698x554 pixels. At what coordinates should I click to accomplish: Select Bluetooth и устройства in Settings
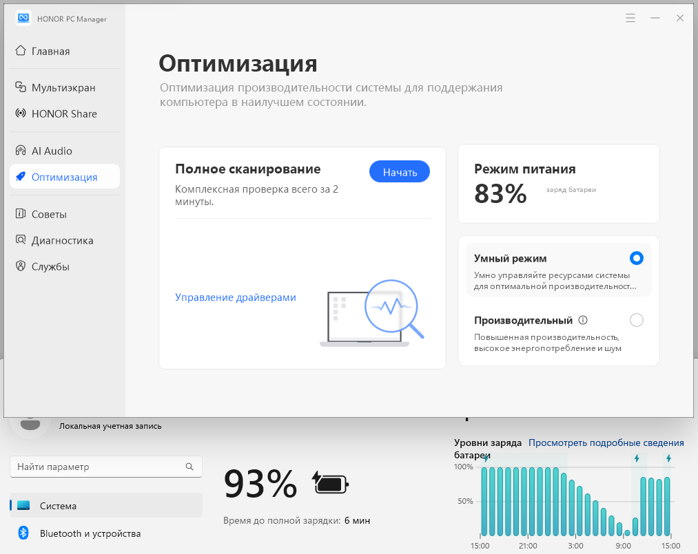(x=106, y=533)
